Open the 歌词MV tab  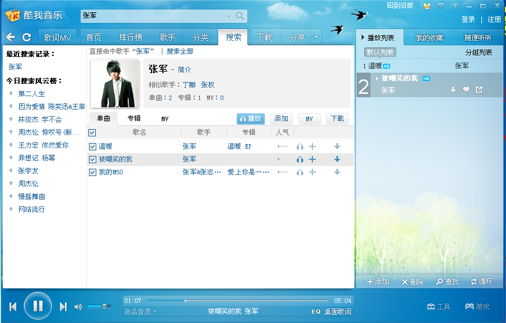(x=58, y=37)
